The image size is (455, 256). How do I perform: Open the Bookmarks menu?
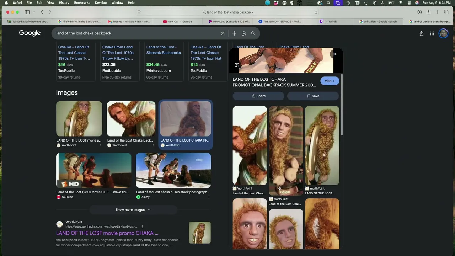82,3
